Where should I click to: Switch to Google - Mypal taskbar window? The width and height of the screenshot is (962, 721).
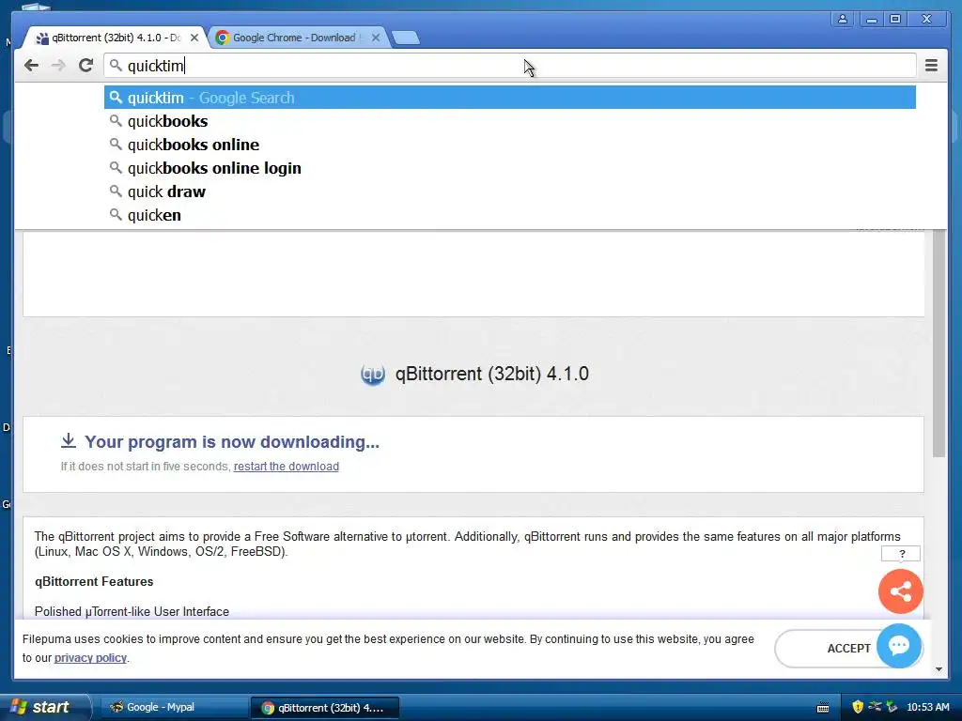pyautogui.click(x=173, y=708)
